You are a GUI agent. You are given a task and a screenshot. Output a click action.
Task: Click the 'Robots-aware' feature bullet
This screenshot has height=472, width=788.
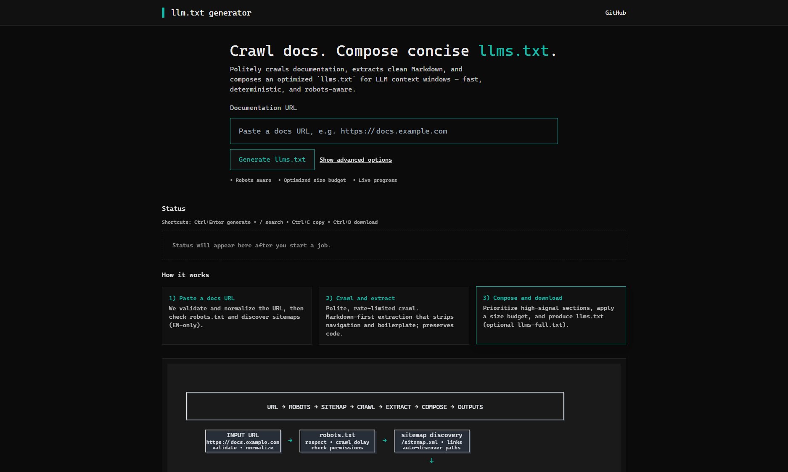pyautogui.click(x=251, y=180)
